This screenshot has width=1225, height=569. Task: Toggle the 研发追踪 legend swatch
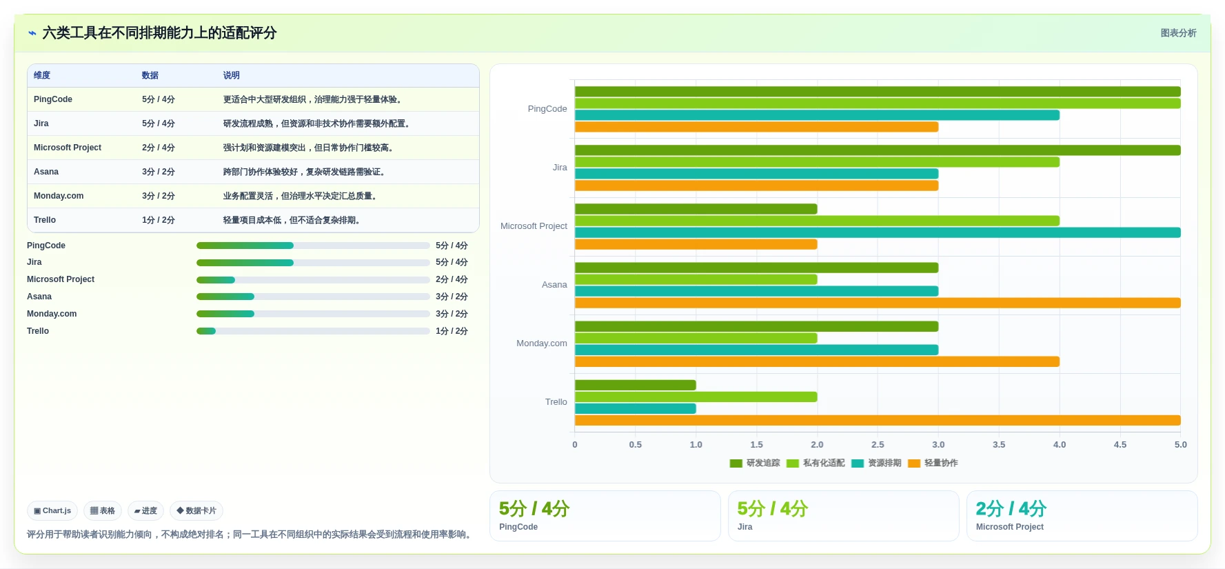(736, 463)
